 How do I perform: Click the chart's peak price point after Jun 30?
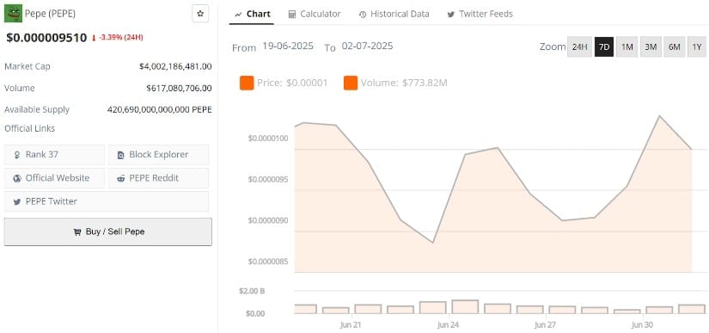pos(659,116)
